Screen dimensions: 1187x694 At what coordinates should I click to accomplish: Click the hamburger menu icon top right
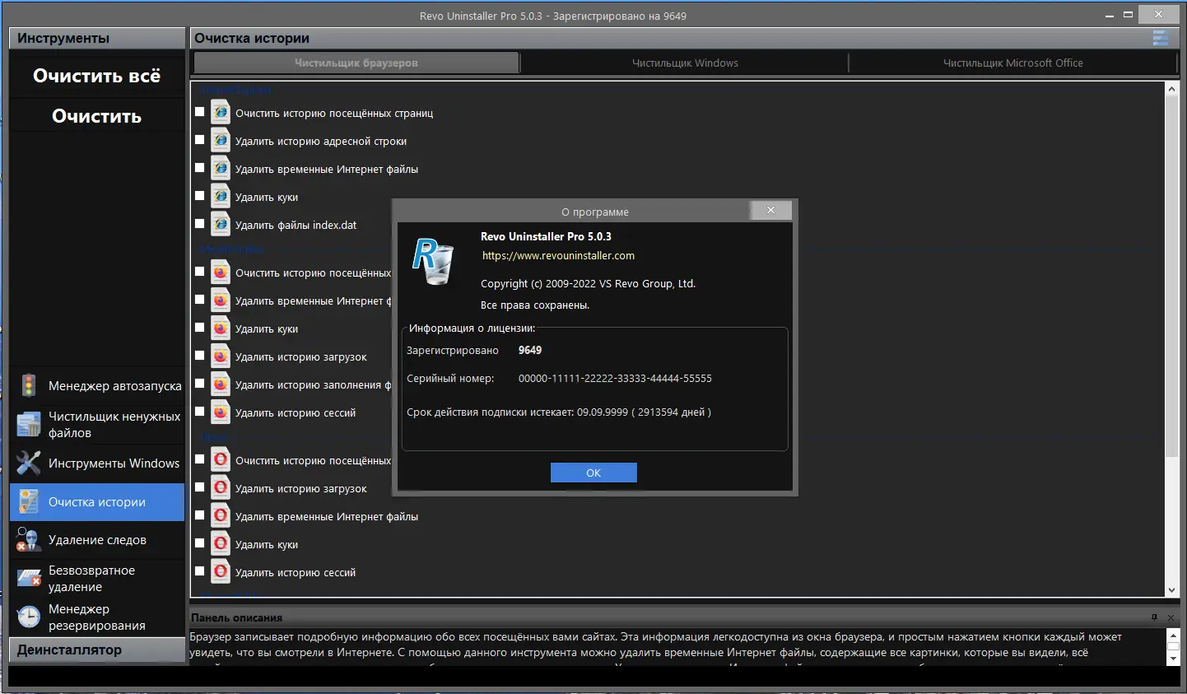pos(1160,37)
